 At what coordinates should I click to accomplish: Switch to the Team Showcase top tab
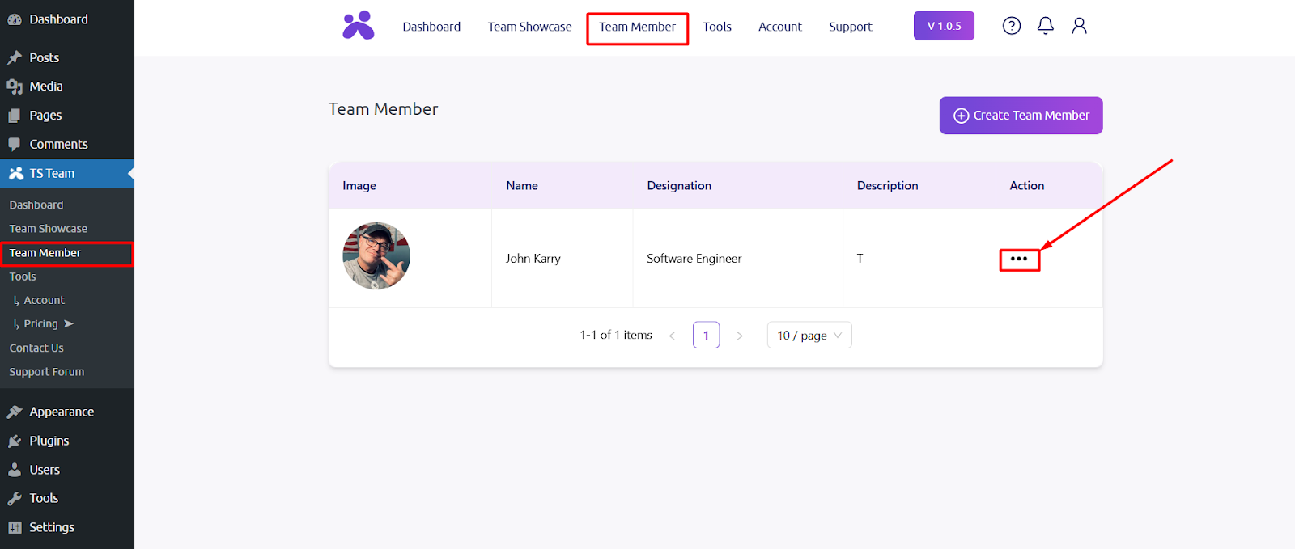(529, 27)
